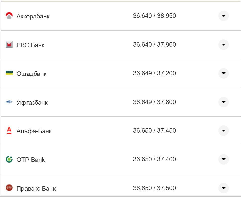Click the Аккордбанк logo icon
This screenshot has width=241, height=197.
tap(9, 16)
